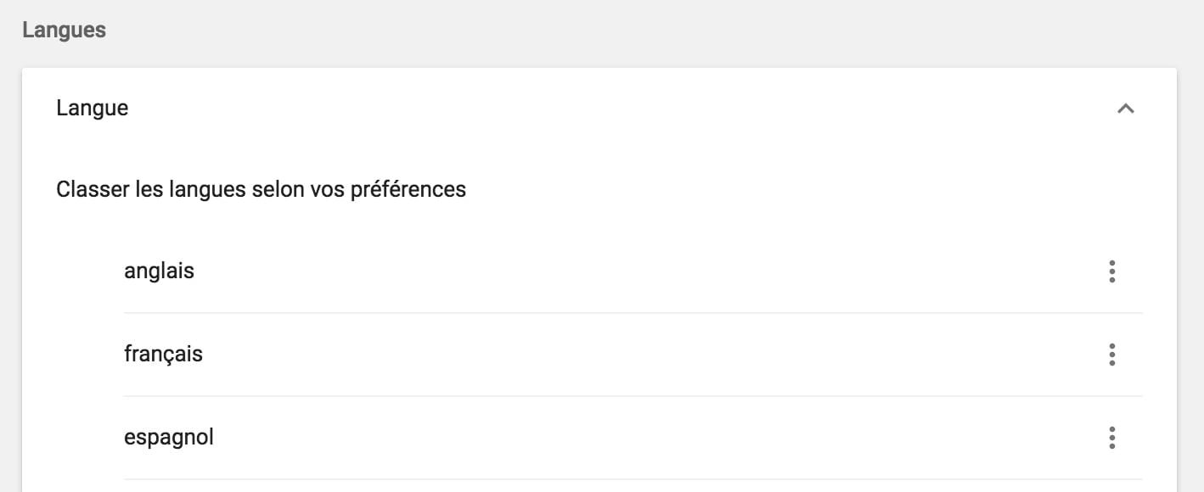Toggle the Langue expander row
1204x492 pixels.
[x=594, y=109]
